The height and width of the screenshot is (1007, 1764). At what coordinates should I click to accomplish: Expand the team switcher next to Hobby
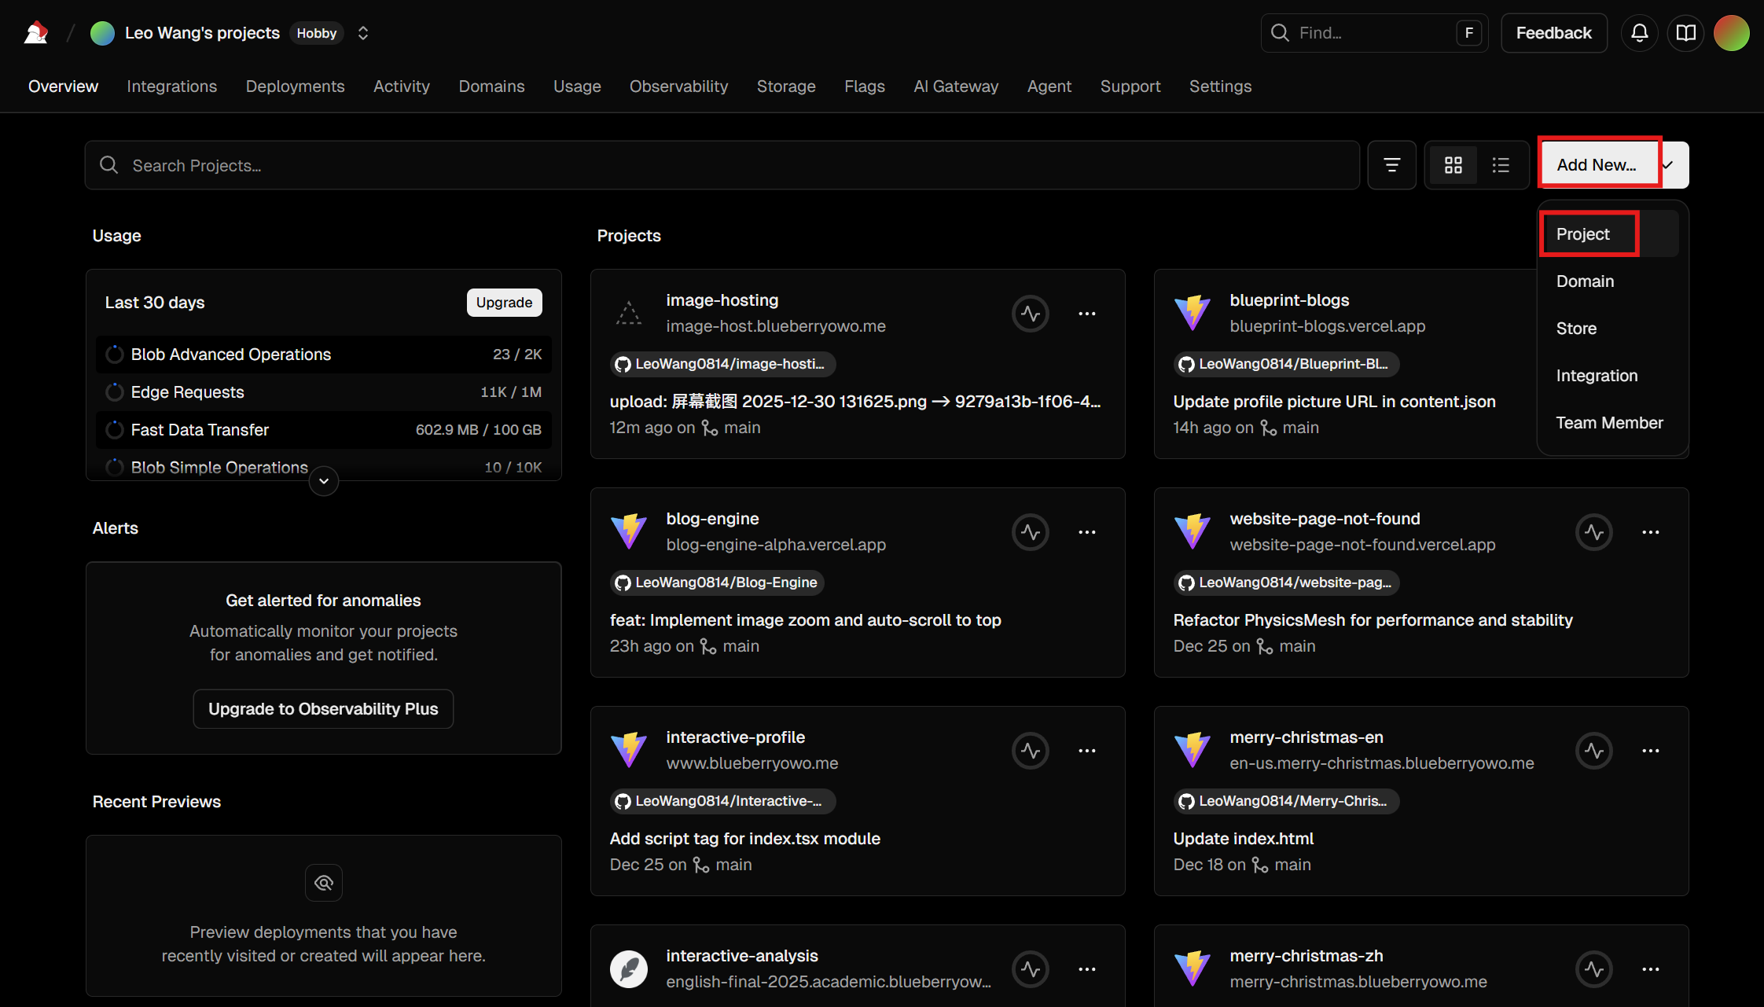point(362,32)
